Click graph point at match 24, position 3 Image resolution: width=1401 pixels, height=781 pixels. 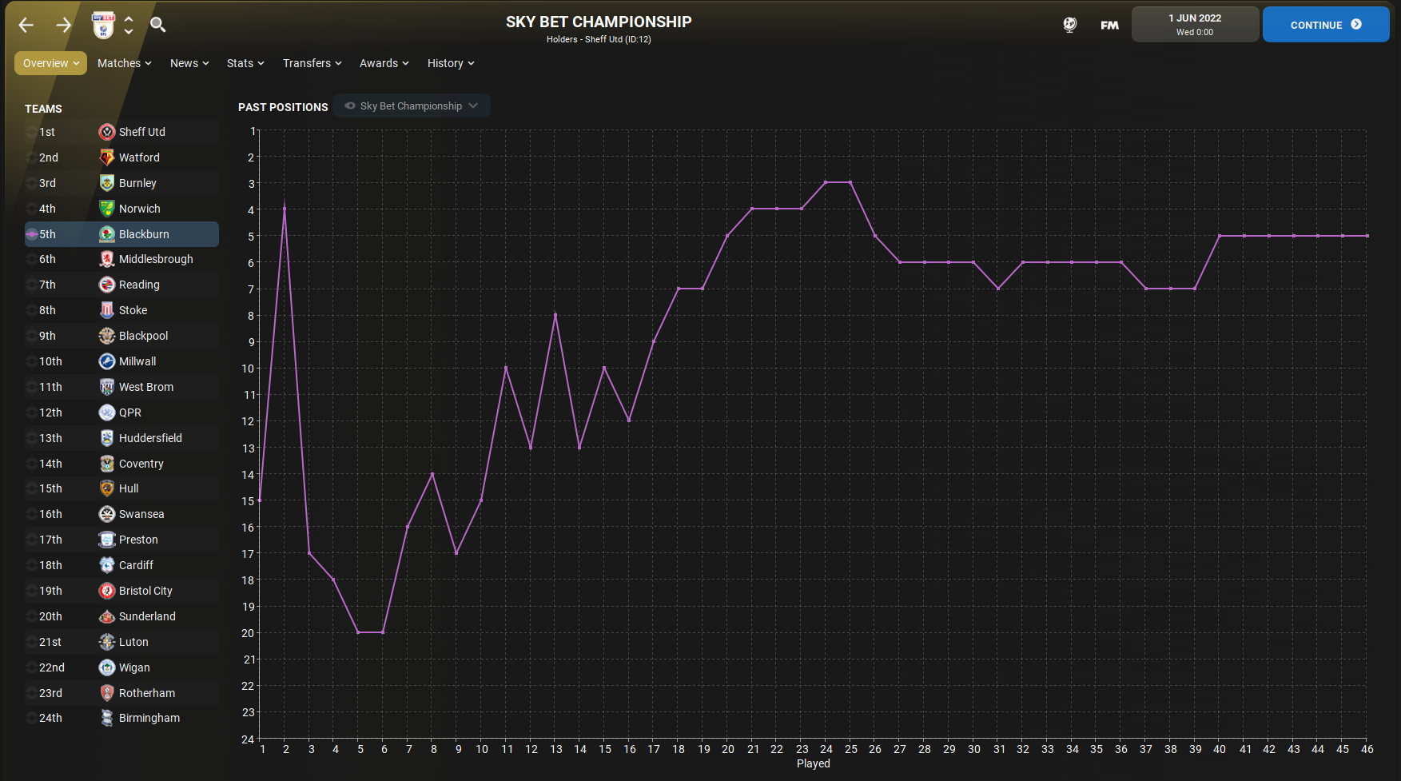[x=826, y=182]
